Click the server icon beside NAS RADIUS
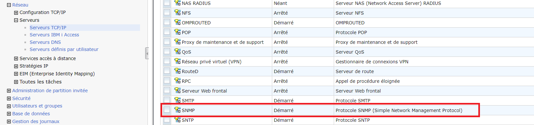Viewport: 534px width, 125px height. [177, 3]
